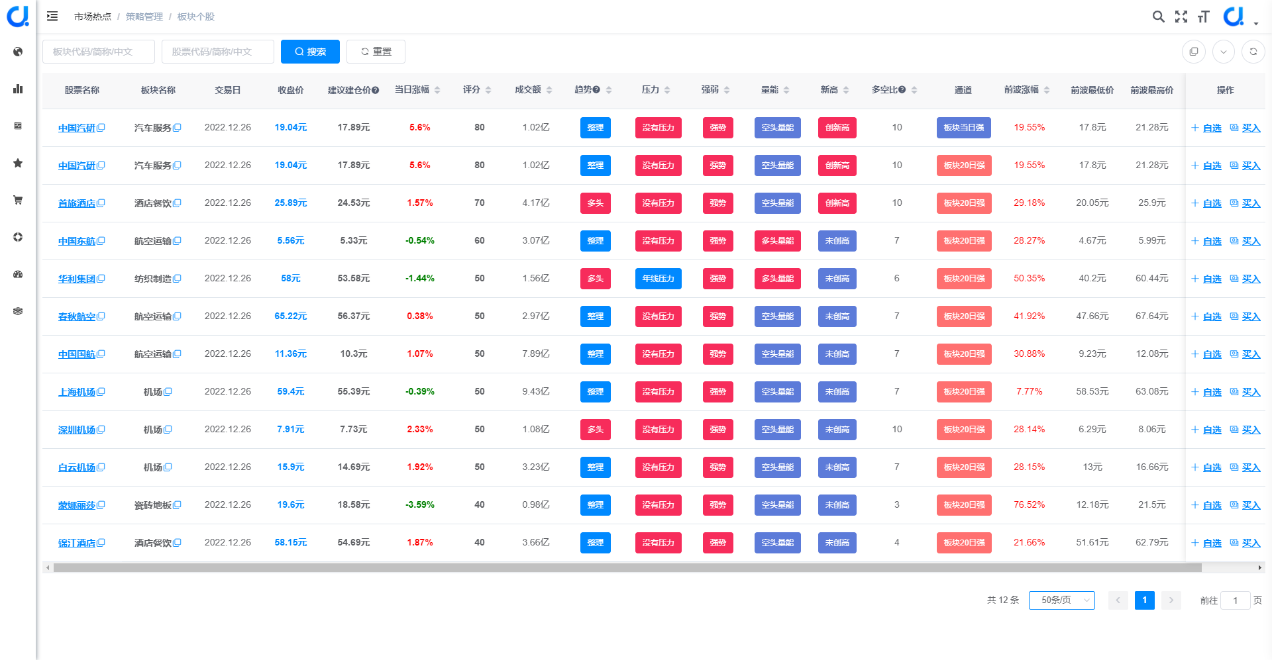
Task: Click pagination previous page arrow
Action: [1118, 600]
